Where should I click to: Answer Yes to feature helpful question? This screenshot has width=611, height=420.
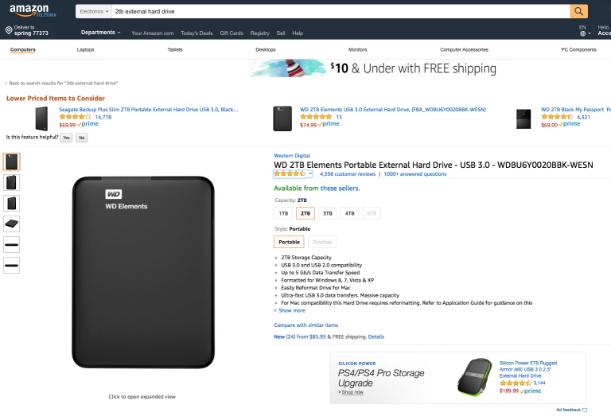pyautogui.click(x=66, y=138)
